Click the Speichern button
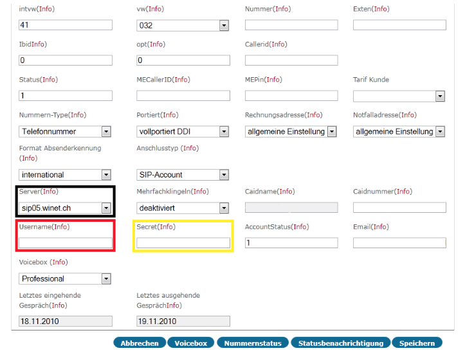Viewport: 474px width, 362px height. [x=417, y=343]
